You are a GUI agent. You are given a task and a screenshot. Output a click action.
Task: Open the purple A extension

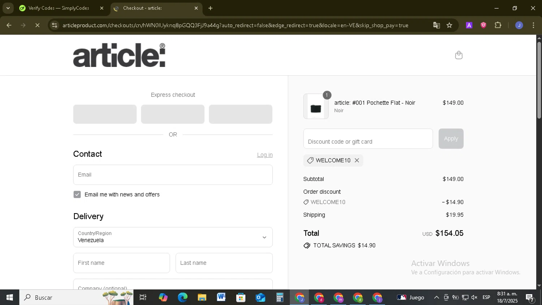469,25
